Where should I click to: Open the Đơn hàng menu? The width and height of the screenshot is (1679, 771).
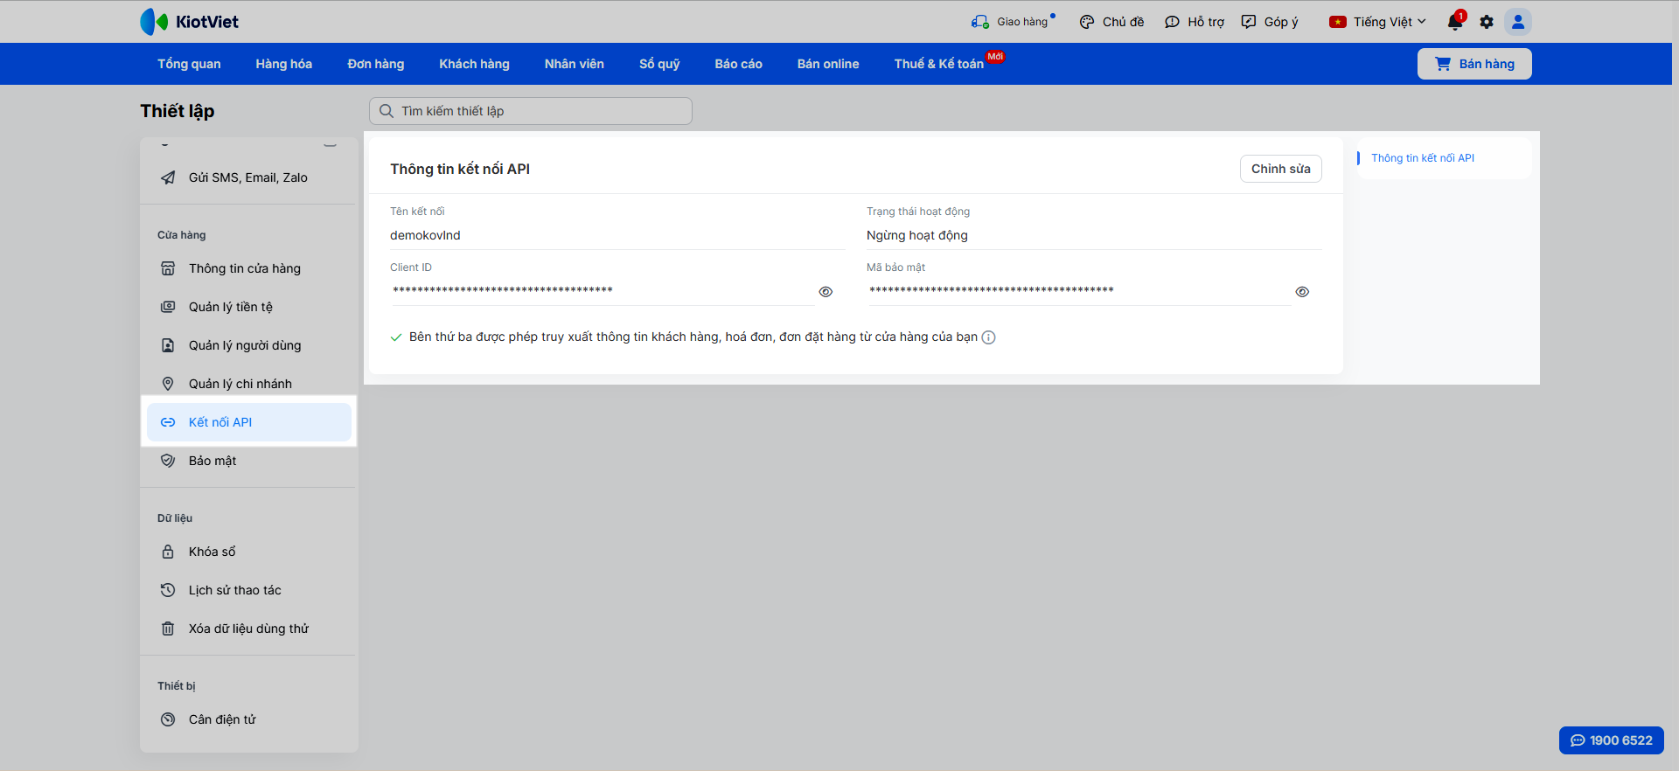click(376, 64)
